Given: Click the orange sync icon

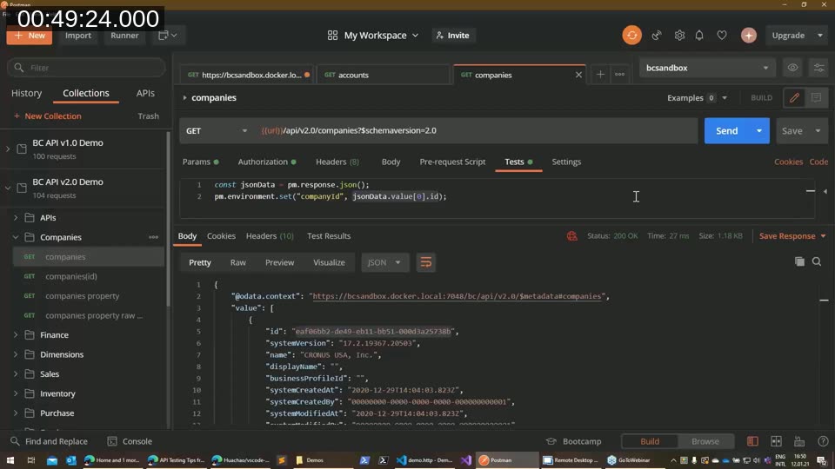Looking at the screenshot, I should click(631, 35).
